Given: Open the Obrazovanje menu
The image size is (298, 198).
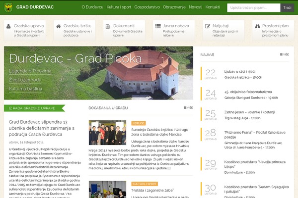Looking at the screenshot, I should pos(174,7).
